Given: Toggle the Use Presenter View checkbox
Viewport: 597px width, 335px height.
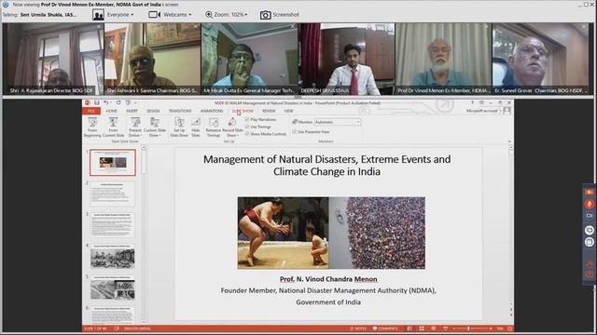Looking at the screenshot, I should (x=295, y=132).
